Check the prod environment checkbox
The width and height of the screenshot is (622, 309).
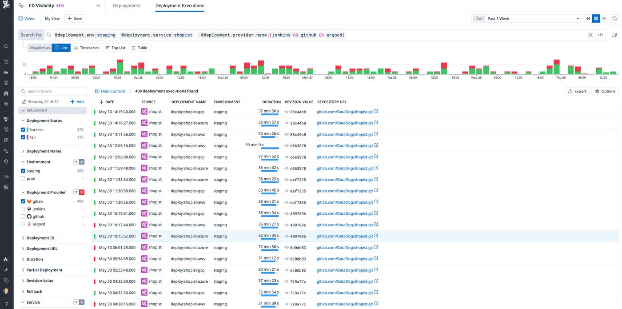pyautogui.click(x=23, y=178)
